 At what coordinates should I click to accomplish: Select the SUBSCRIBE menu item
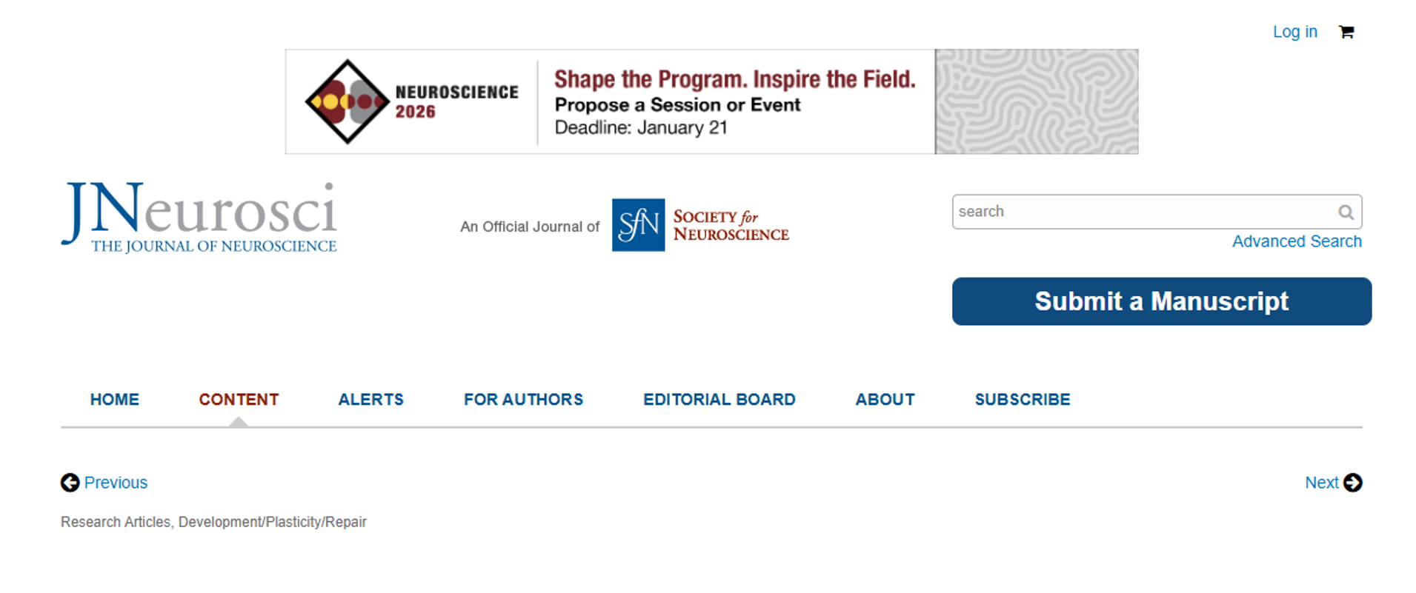[1022, 400]
